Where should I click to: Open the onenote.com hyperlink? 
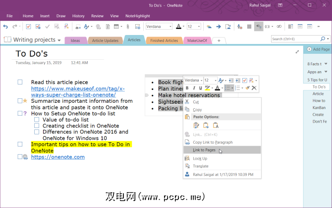(57, 157)
